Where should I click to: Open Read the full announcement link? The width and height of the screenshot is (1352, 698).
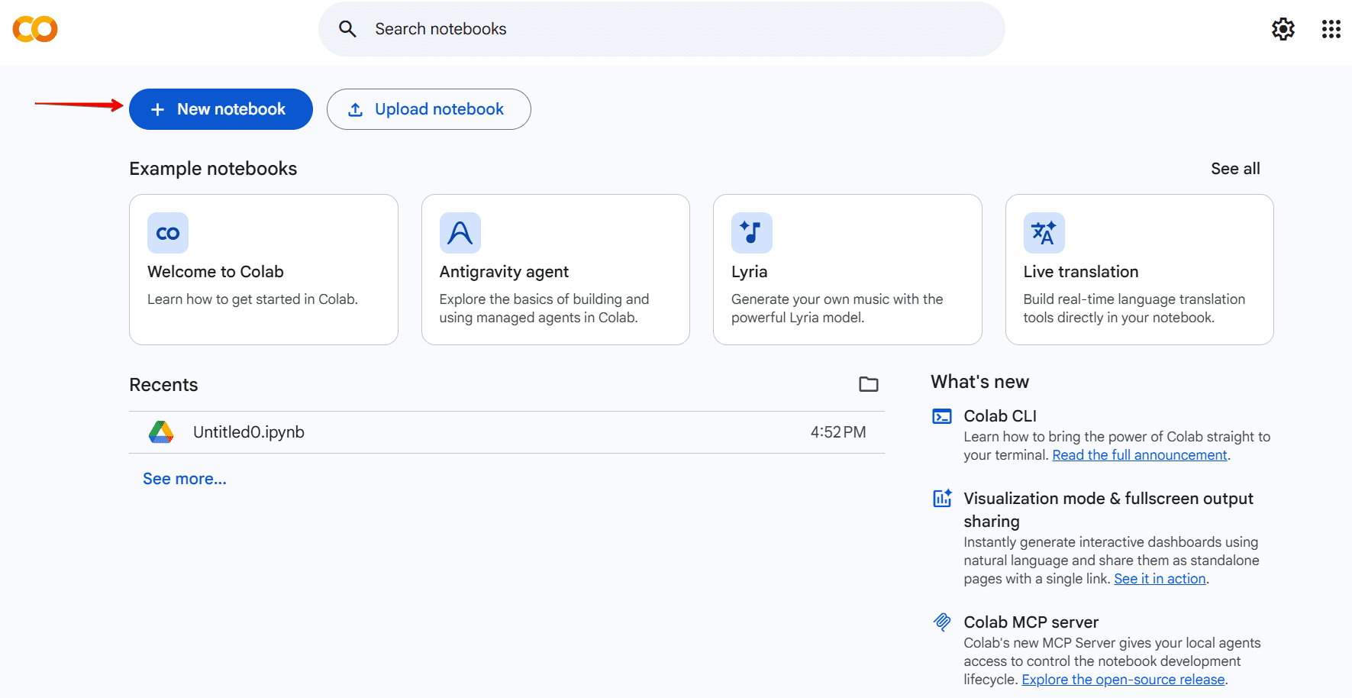point(1140,455)
